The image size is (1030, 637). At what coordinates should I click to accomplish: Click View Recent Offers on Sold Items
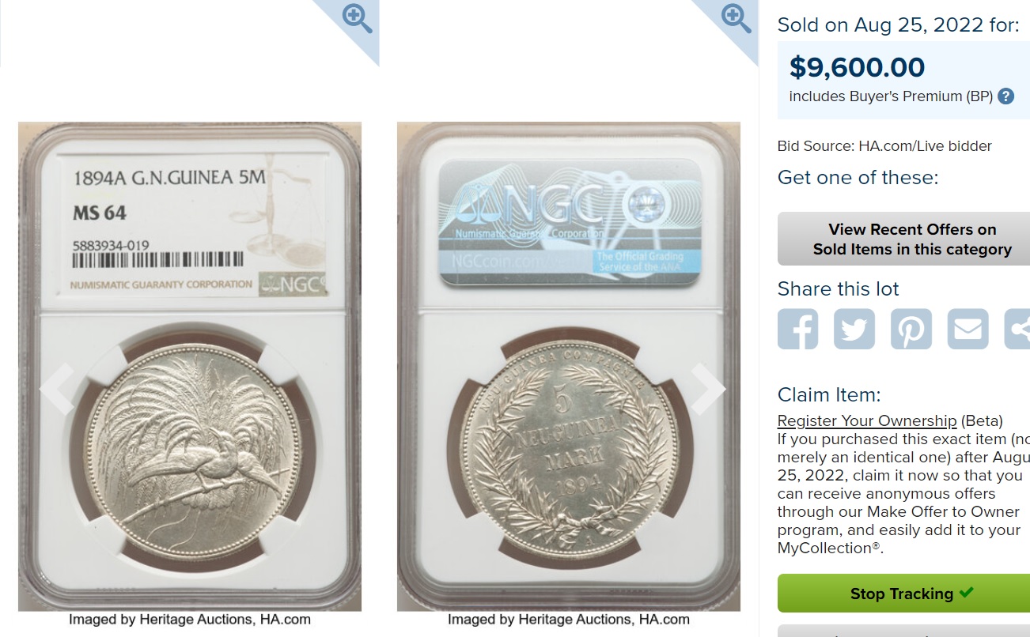(x=903, y=239)
